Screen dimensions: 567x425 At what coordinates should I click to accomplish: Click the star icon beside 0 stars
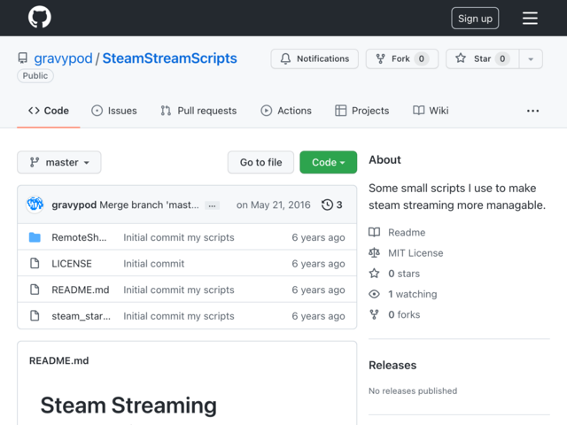point(374,274)
